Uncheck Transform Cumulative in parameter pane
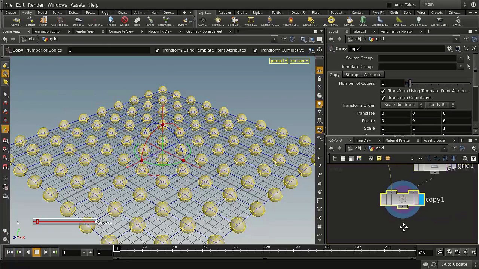This screenshot has height=269, width=479. pos(383,98)
